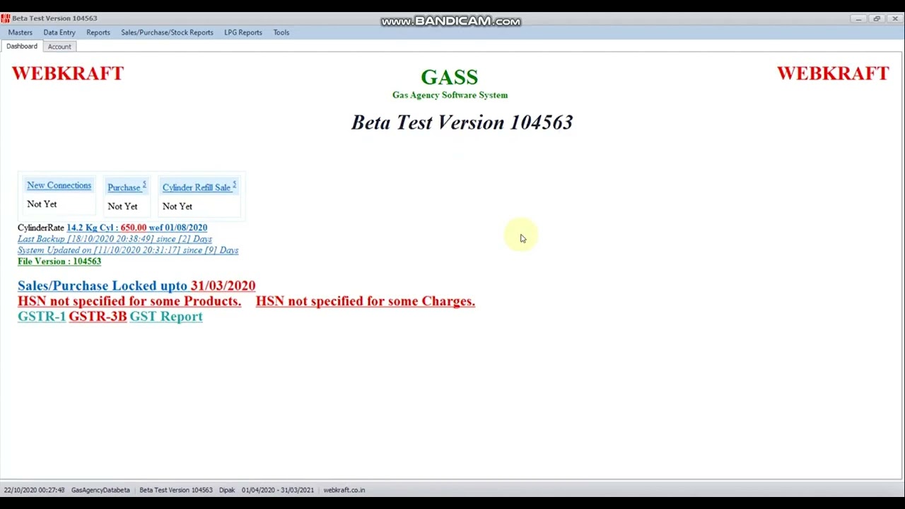The width and height of the screenshot is (905, 509).
Task: Click the italic Beta Test Version 104563 heading
Action: coord(462,122)
